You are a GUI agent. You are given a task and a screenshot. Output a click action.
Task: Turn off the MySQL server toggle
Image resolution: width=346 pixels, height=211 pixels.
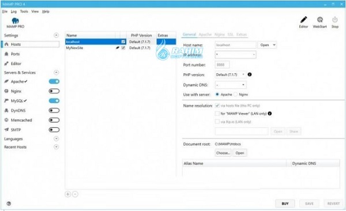54,101
